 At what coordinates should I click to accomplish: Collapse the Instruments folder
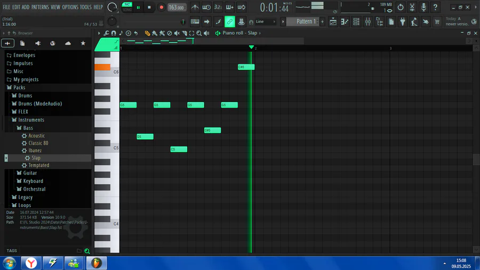point(31,120)
